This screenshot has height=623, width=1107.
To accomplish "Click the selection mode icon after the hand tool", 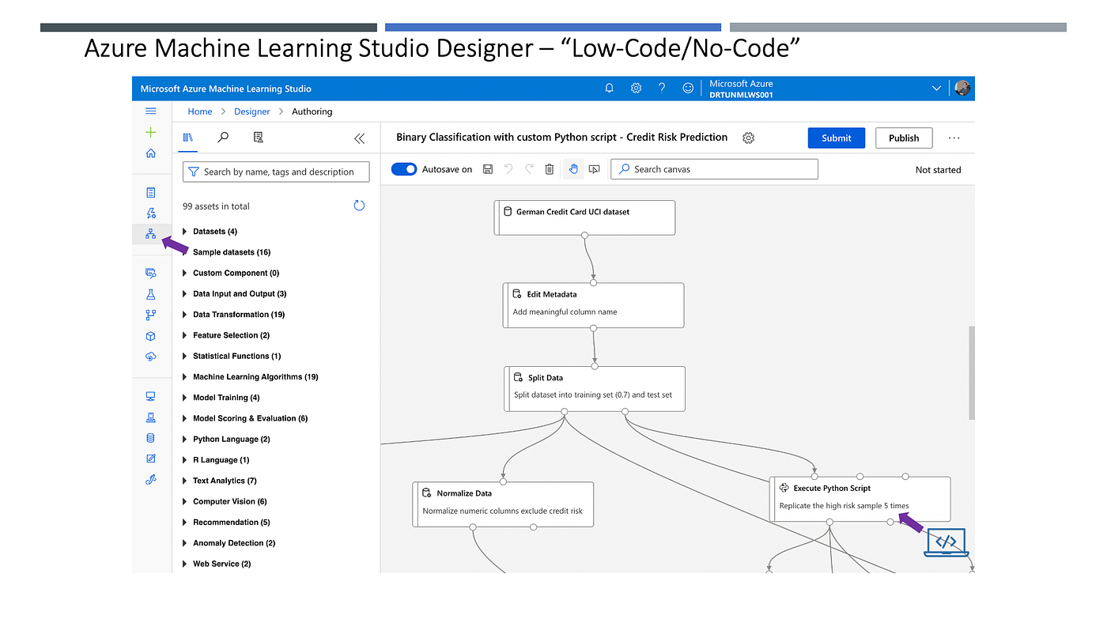I will pos(595,169).
